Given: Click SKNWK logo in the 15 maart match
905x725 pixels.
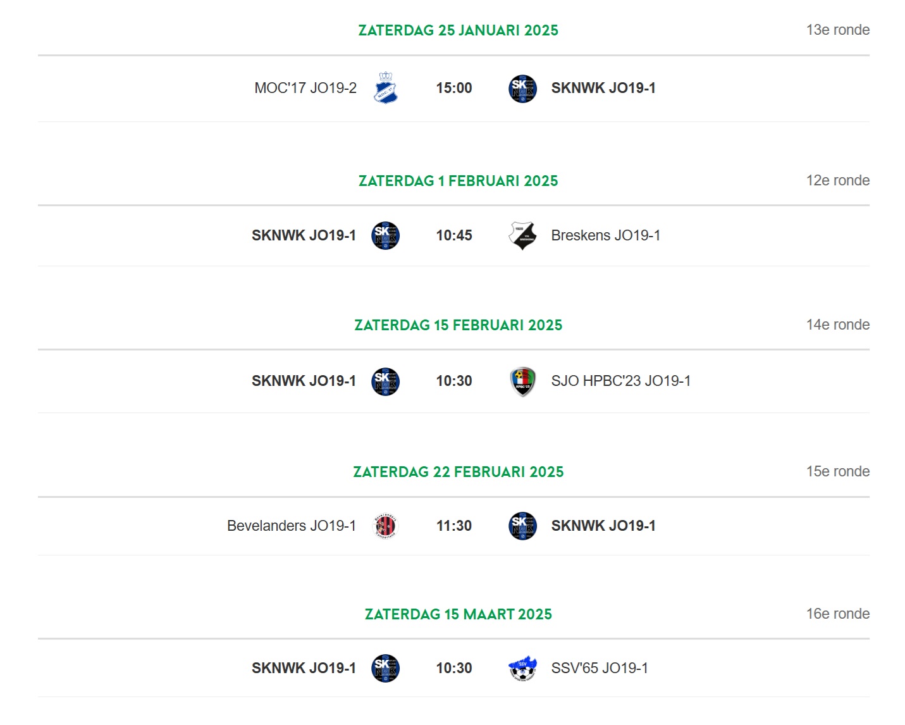Looking at the screenshot, I should pyautogui.click(x=385, y=668).
